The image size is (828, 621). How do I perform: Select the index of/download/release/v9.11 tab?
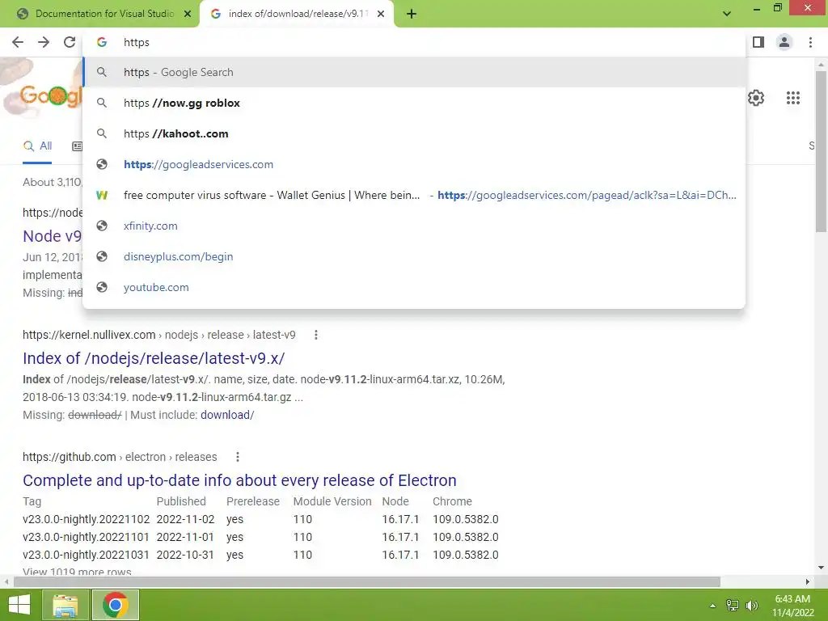[297, 14]
